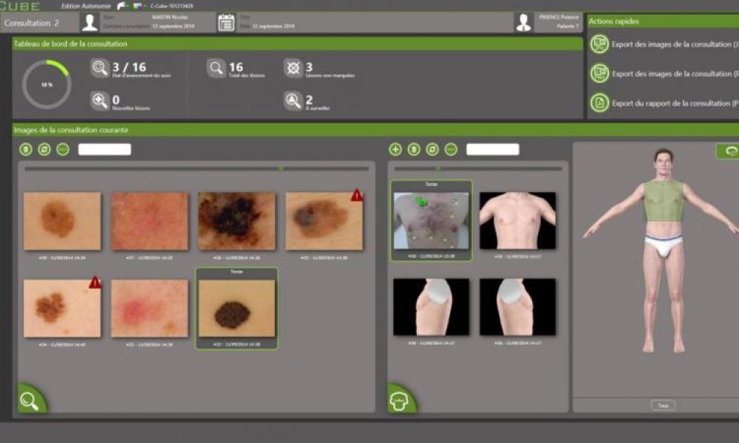
Task: Click the green torso corner button in body panel
Action: 401,399
